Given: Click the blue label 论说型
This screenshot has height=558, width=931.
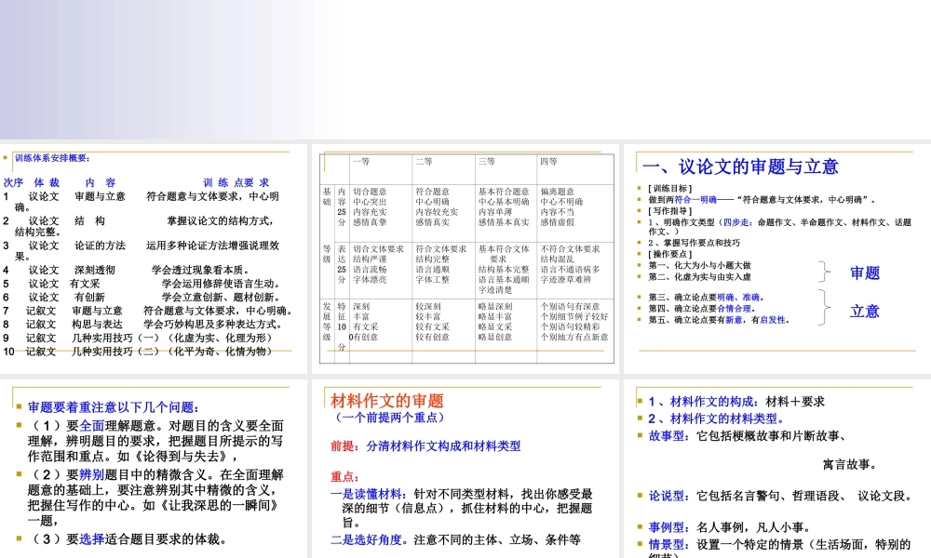Looking at the screenshot, I should coord(667,496).
